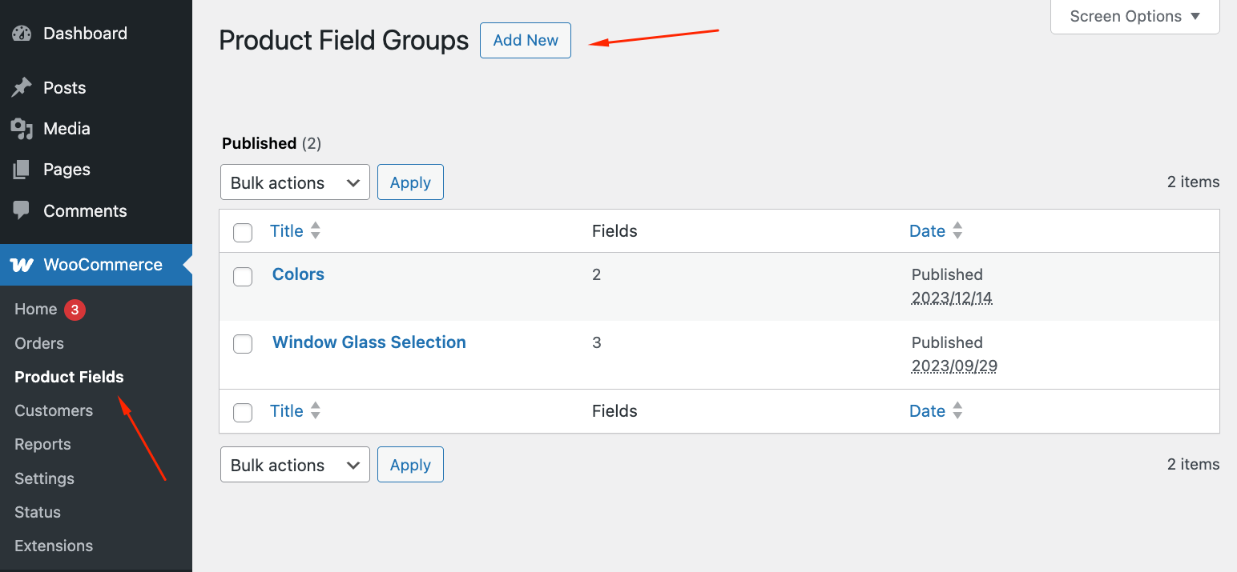Check the select-all checkbox in table header
This screenshot has width=1237, height=572.
pos(243,232)
